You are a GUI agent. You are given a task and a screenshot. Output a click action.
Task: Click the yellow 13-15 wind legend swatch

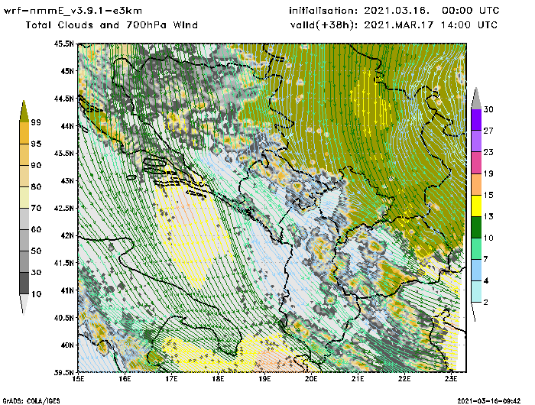476,206
